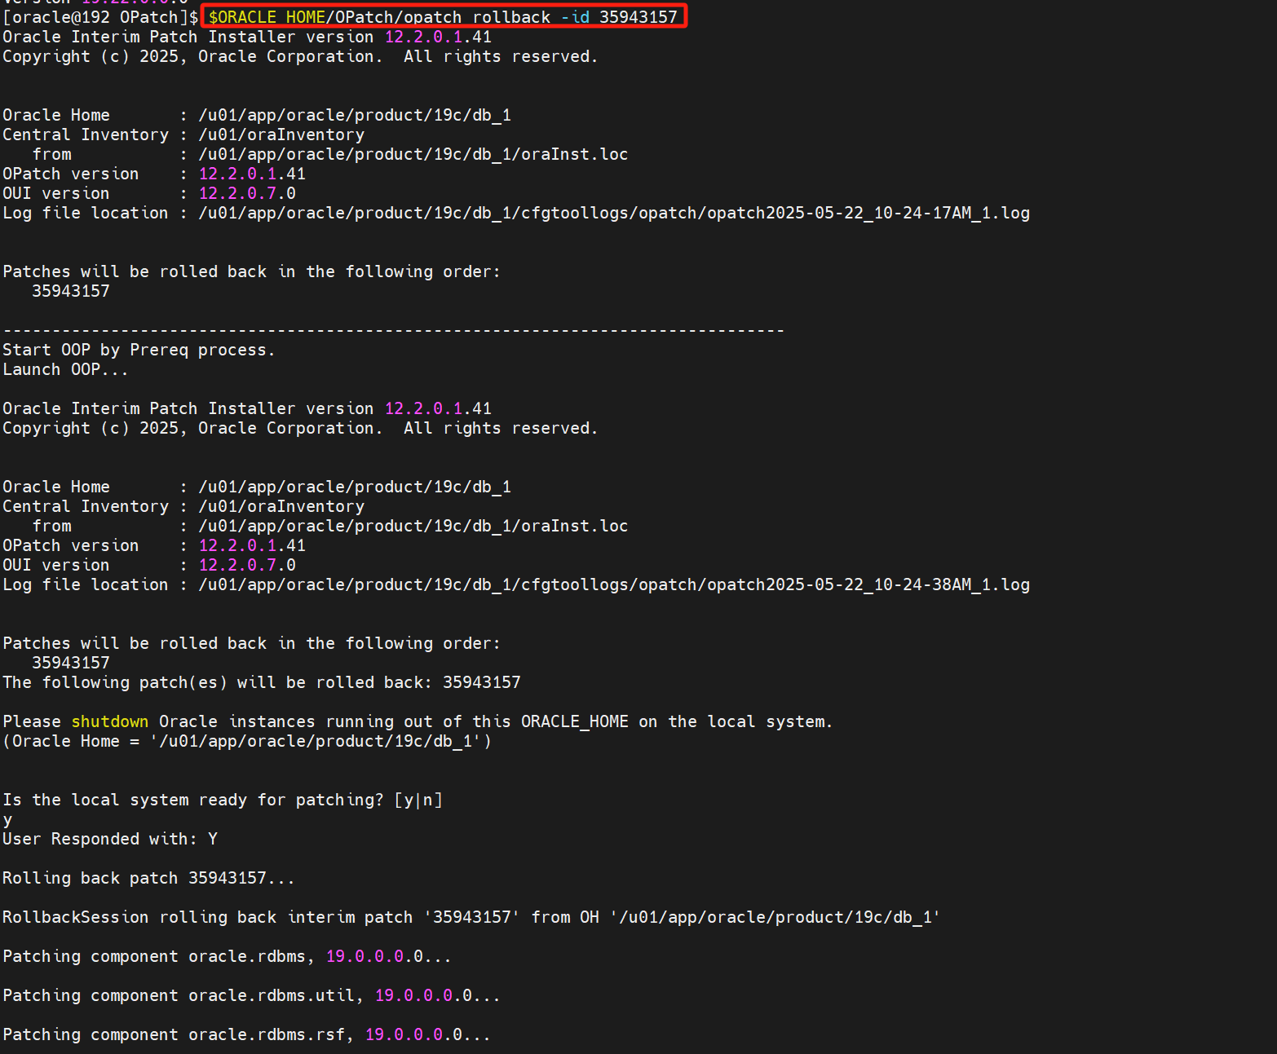Click the User Responded with: Y line
The height and width of the screenshot is (1054, 1277).
pos(109,838)
